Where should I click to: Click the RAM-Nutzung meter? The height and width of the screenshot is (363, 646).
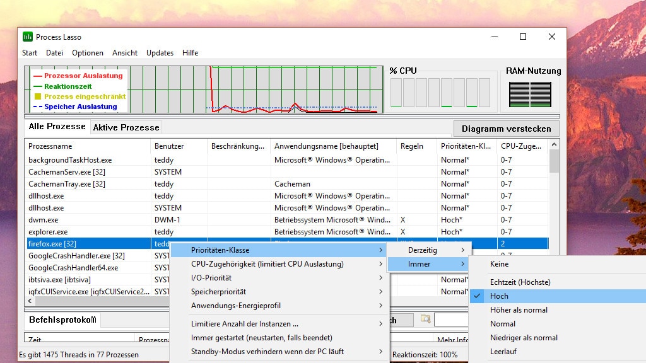point(530,95)
